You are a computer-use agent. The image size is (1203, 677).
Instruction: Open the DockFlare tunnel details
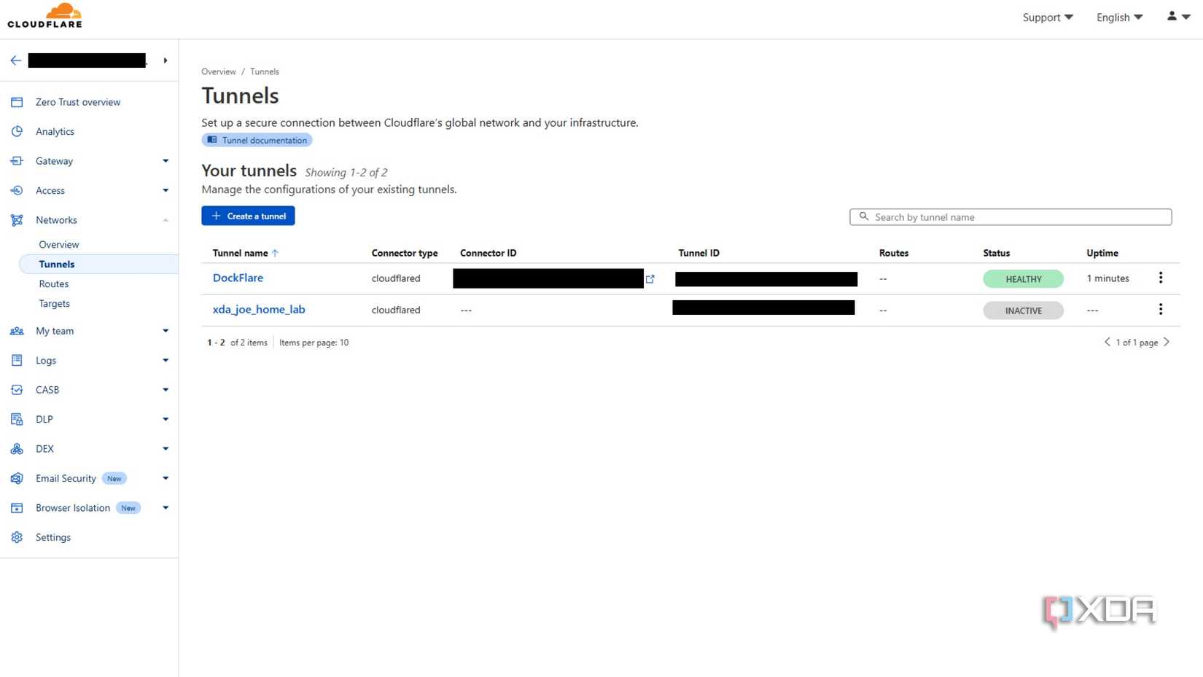pos(238,278)
